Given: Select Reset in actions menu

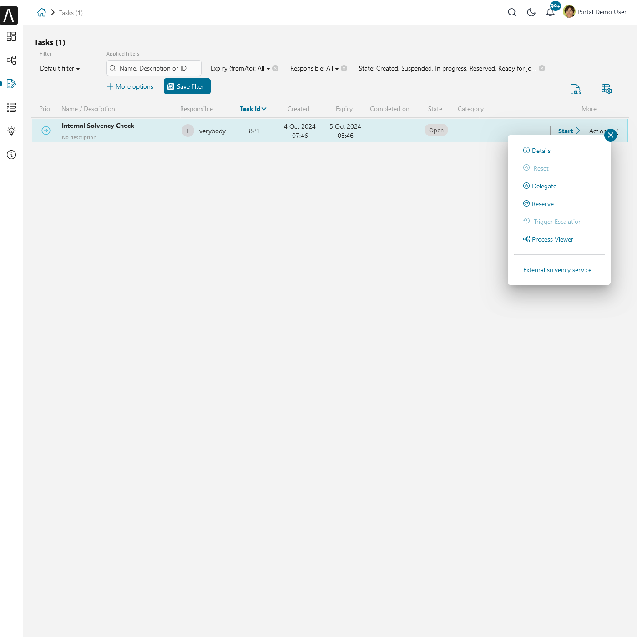Looking at the screenshot, I should click(536, 168).
